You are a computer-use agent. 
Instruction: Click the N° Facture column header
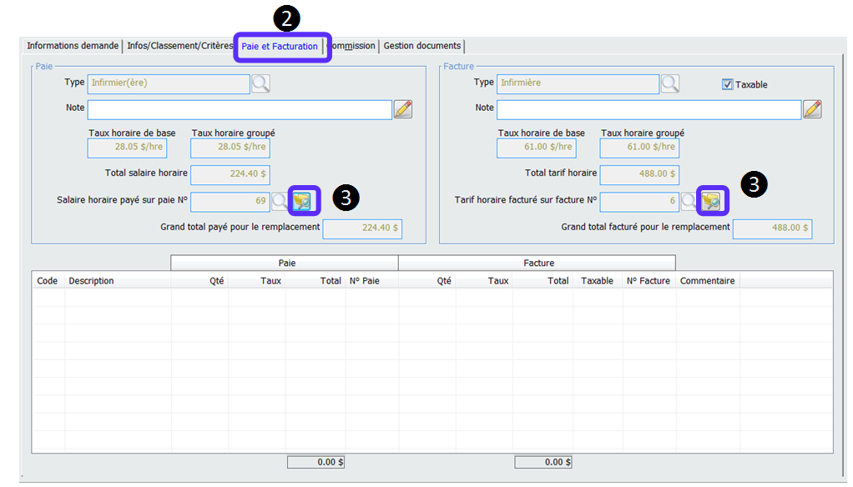click(x=649, y=281)
